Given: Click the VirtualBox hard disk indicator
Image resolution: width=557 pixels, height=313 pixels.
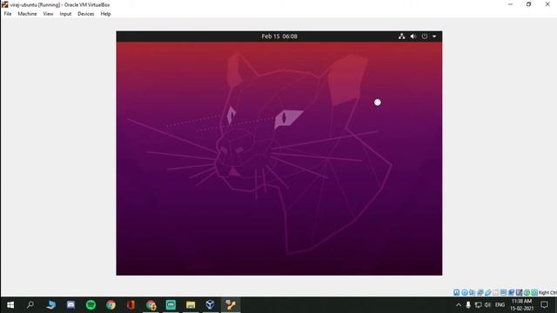Looking at the screenshot, I should [x=456, y=292].
